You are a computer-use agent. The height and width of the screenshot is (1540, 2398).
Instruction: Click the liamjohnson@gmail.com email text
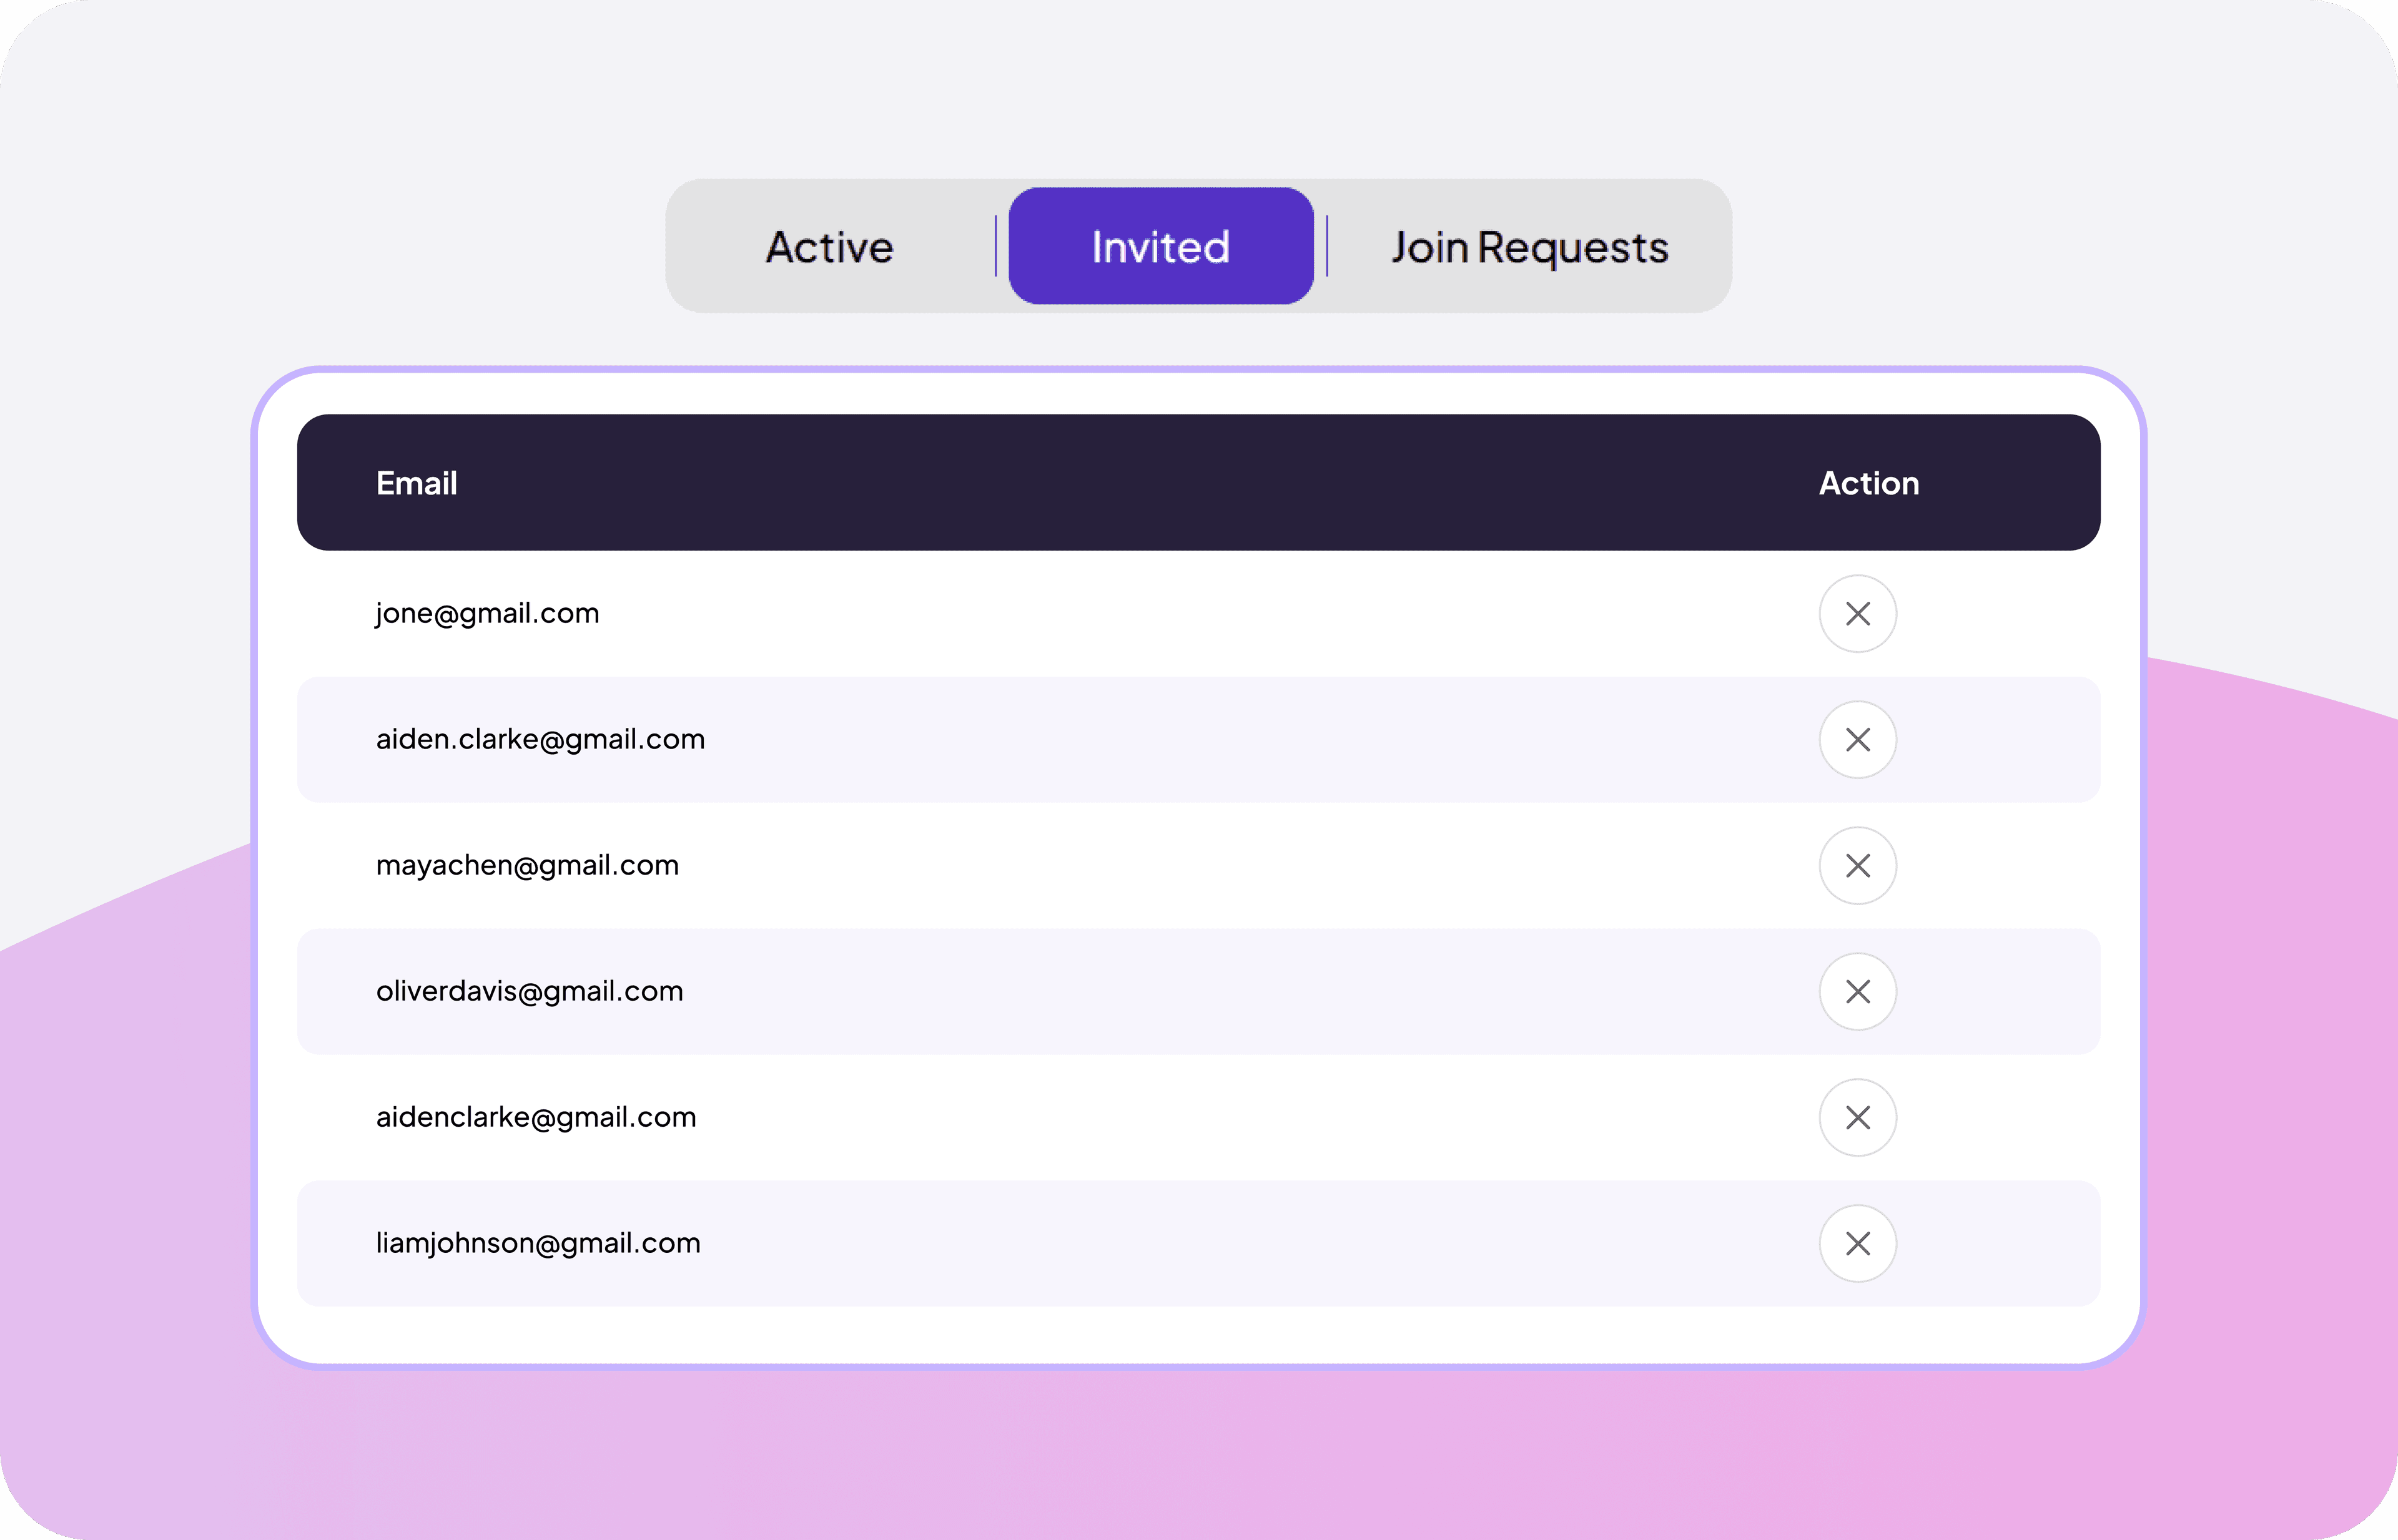tap(538, 1243)
